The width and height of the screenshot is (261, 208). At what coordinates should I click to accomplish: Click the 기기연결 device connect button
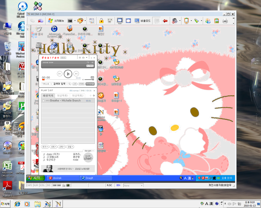(90, 84)
